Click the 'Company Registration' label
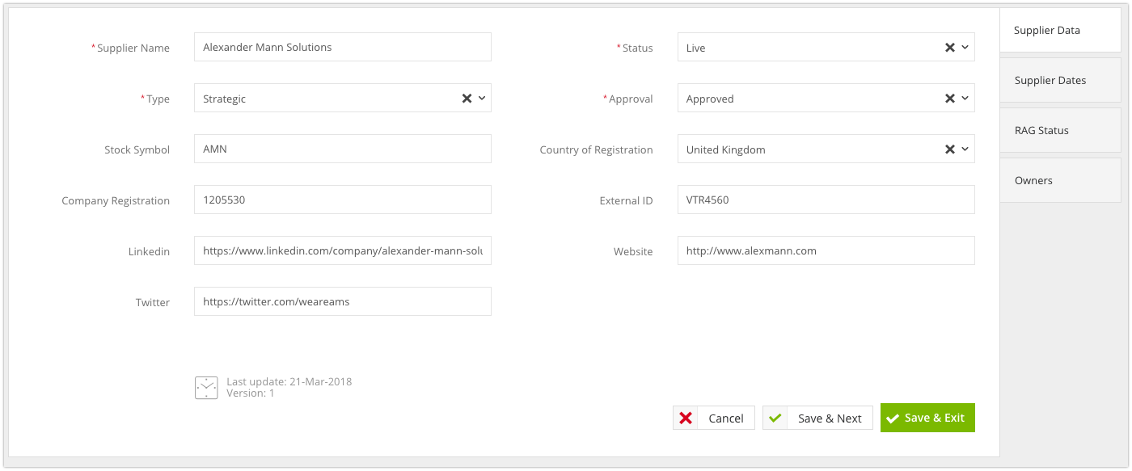Screen dimensions: 1132x471 (116, 200)
